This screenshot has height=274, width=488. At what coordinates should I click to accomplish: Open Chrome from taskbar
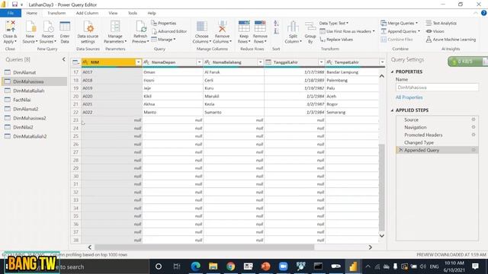click(230, 266)
